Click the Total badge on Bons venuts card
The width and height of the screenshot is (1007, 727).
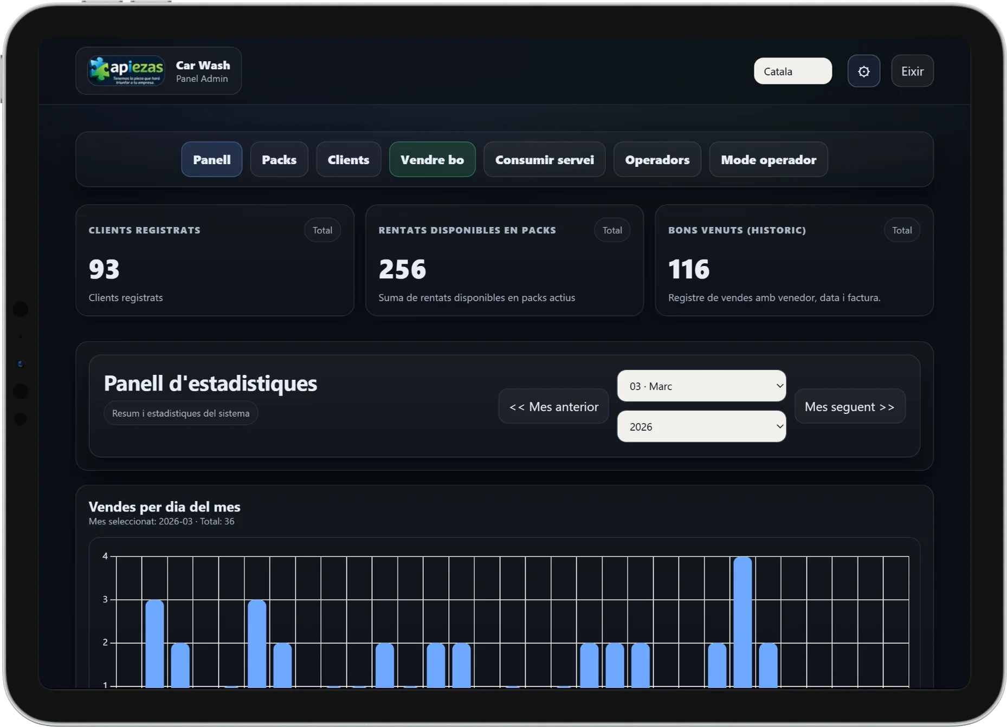tap(902, 230)
